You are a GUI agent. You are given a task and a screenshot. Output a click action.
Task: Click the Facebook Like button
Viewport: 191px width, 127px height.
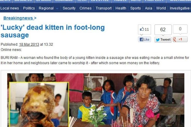point(144,39)
